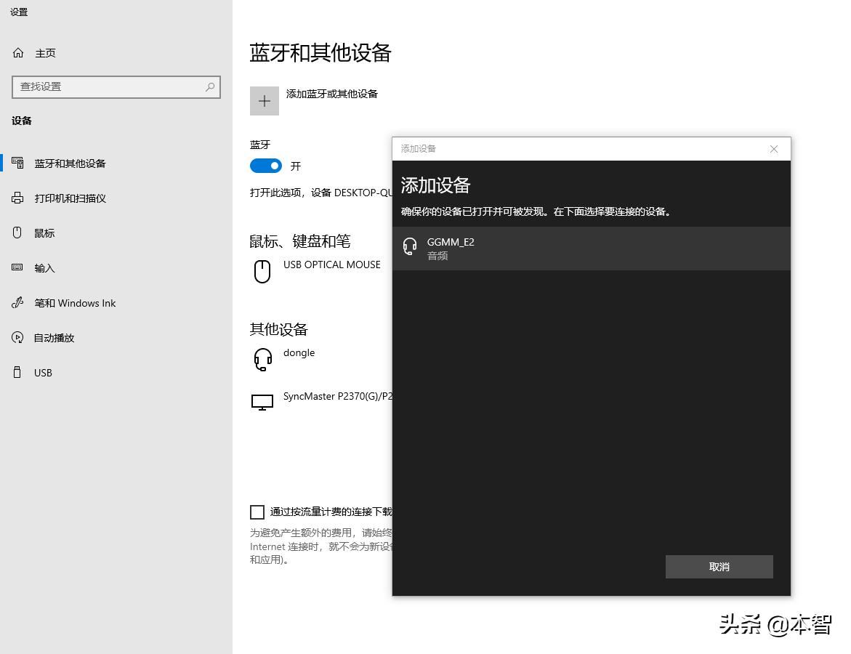851x654 pixels.
Task: Click the printers and scanners icon
Action: [18, 198]
